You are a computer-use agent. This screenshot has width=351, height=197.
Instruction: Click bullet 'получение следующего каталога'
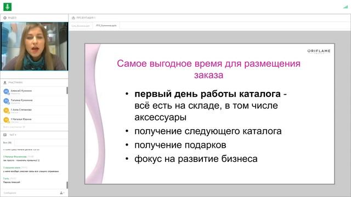click(208, 131)
